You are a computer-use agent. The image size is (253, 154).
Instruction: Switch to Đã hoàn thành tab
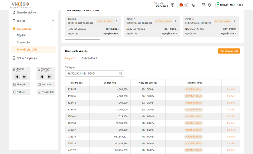pyautogui.click(x=90, y=58)
